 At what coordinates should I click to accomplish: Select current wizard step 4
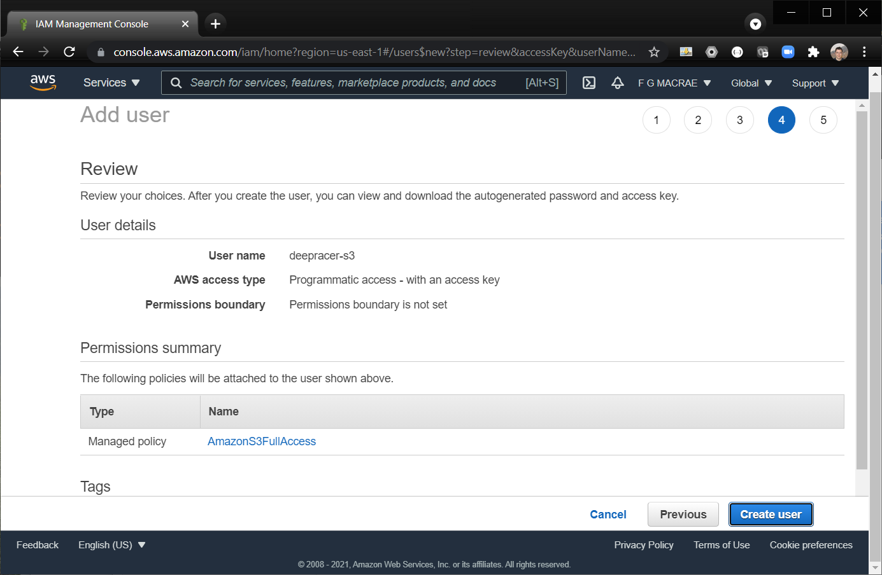point(781,120)
